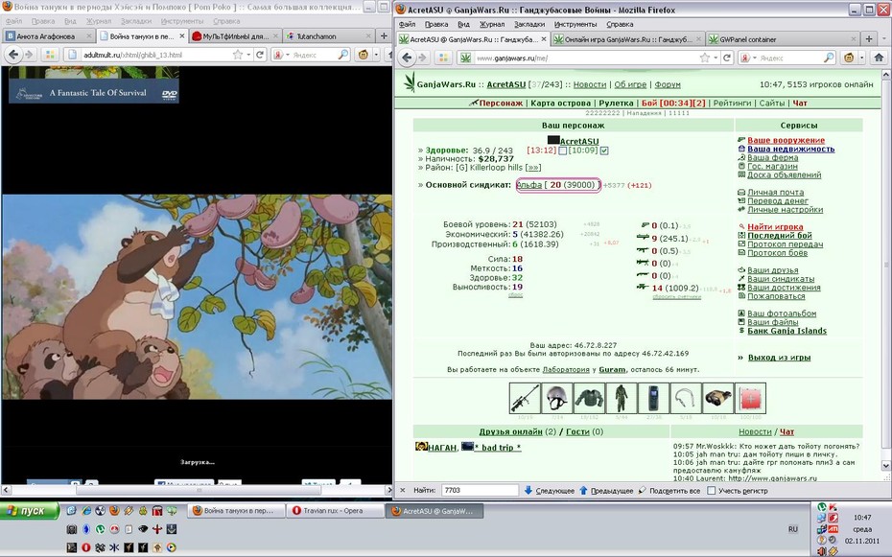Toggle the checkbox next to [10:09] timer
Viewport: 892px width, 557px height.
pos(604,151)
